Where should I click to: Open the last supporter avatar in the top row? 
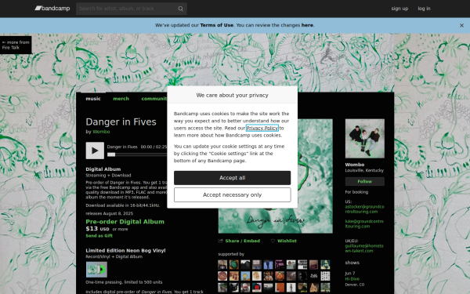(x=325, y=265)
